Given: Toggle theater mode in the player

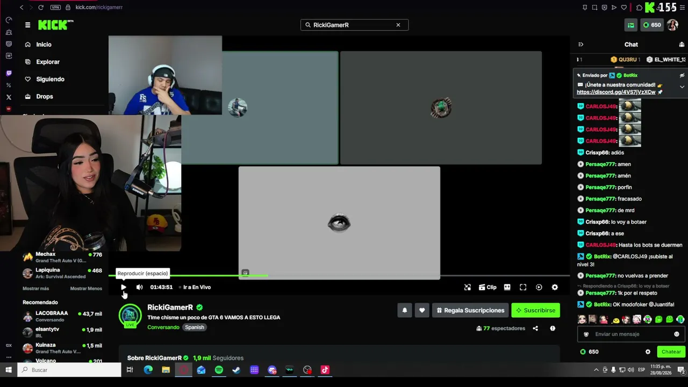Looking at the screenshot, I should [x=507, y=287].
